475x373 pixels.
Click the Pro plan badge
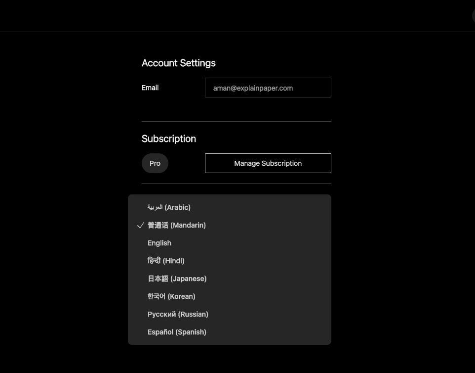[155, 163]
